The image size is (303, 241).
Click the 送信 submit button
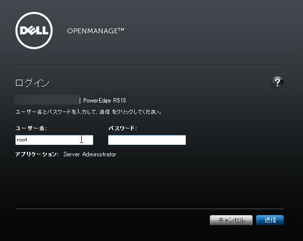coord(270,220)
